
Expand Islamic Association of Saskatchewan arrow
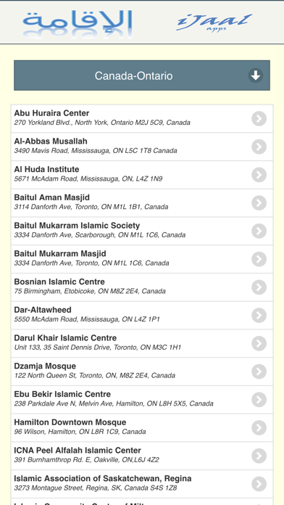pos(259,484)
